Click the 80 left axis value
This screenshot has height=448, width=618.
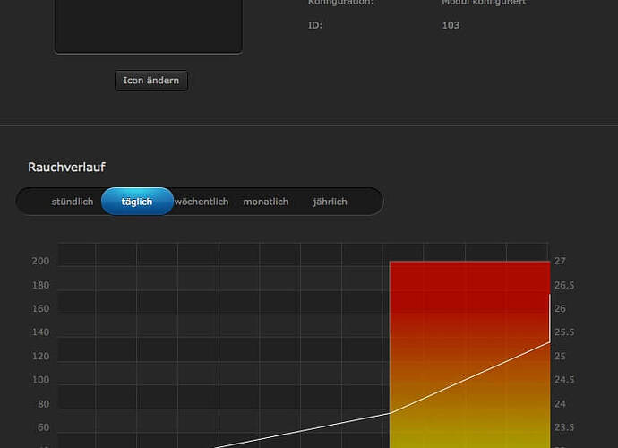point(43,404)
